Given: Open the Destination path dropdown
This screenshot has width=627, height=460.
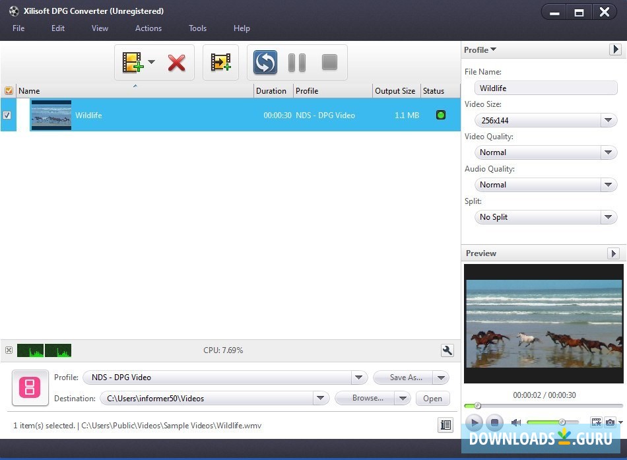Looking at the screenshot, I should click(321, 398).
